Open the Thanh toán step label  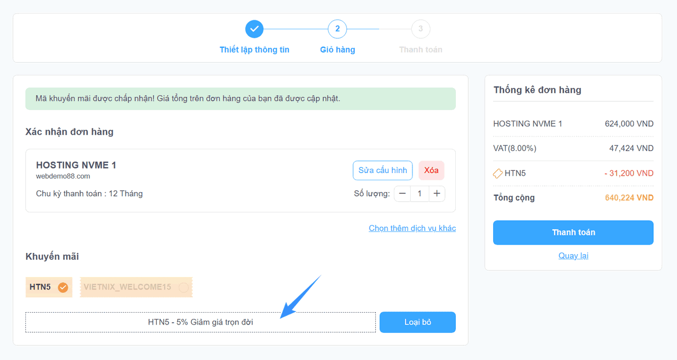420,50
